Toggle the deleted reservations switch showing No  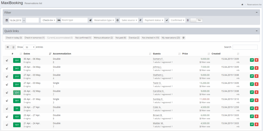click(196, 20)
